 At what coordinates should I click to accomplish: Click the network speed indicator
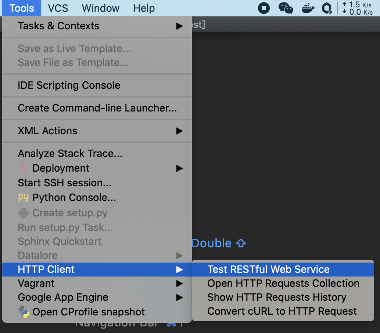click(357, 8)
